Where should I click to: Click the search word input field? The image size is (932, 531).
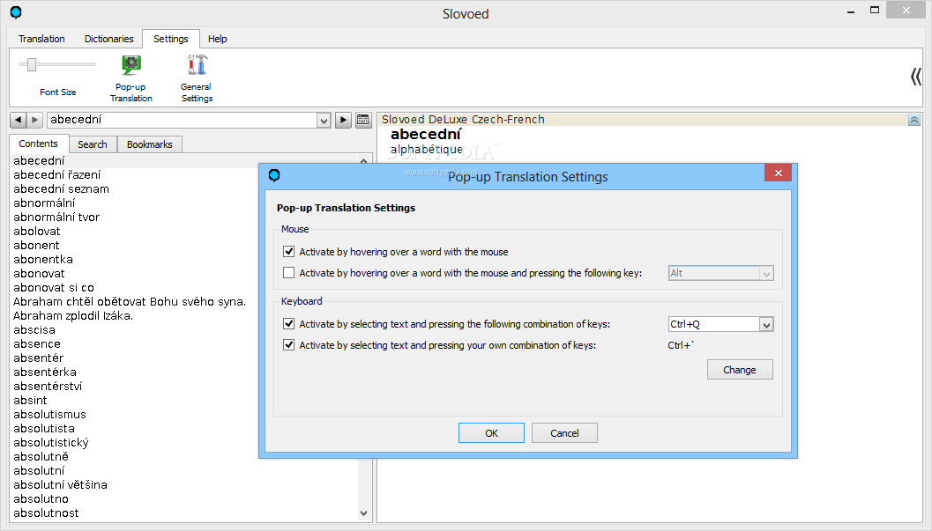[183, 120]
